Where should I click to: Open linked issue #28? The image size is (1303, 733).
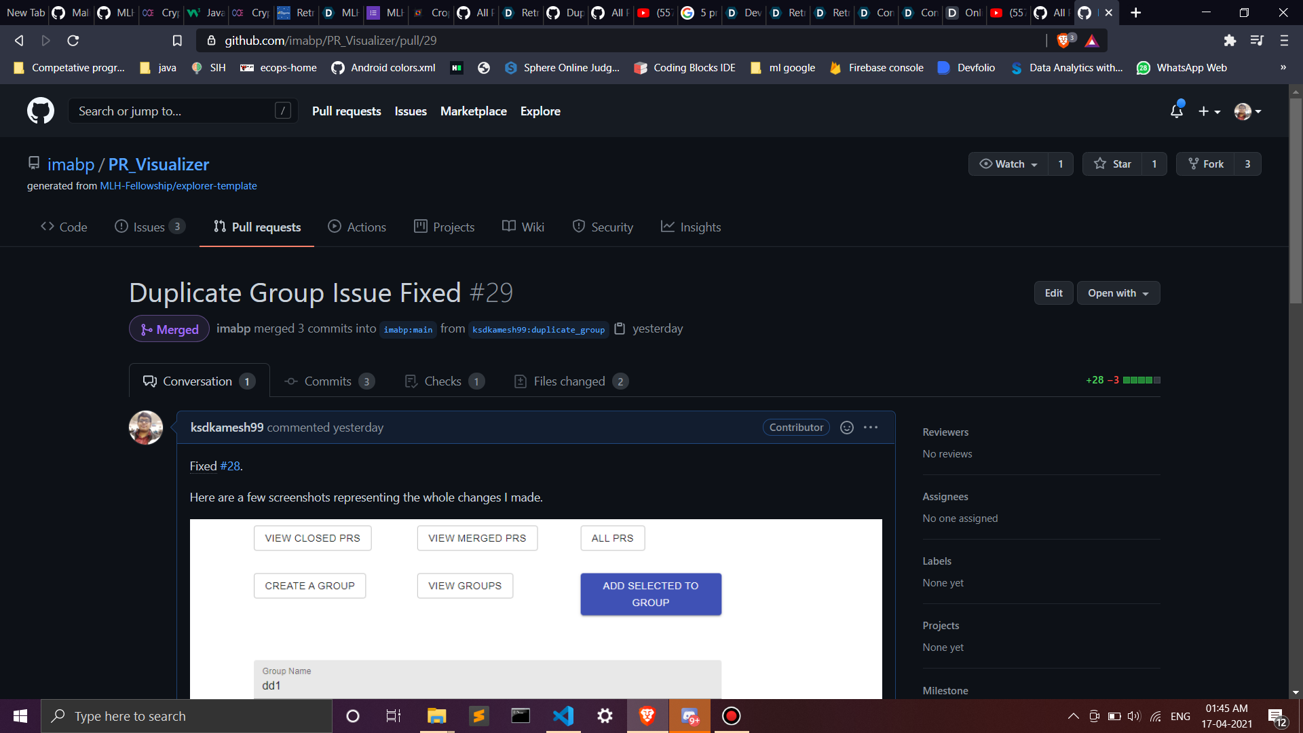(230, 466)
